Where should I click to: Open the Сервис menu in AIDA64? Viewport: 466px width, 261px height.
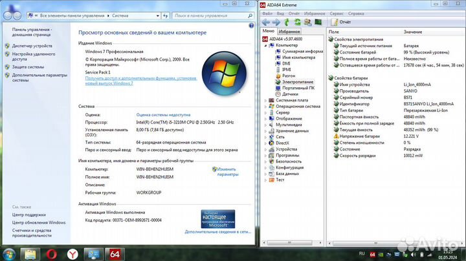(x=337, y=14)
